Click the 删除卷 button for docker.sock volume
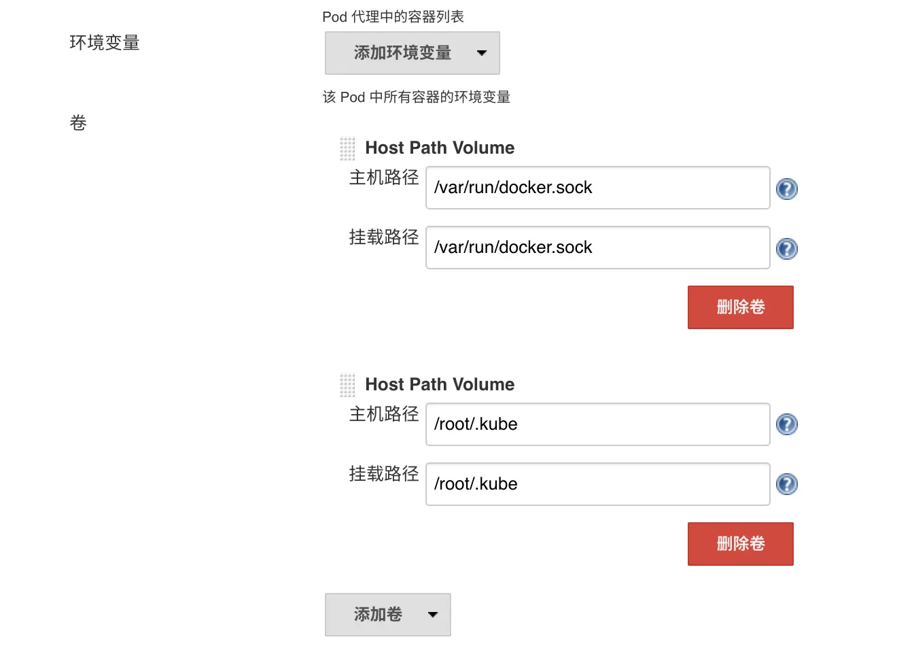The width and height of the screenshot is (912, 646). click(x=740, y=307)
